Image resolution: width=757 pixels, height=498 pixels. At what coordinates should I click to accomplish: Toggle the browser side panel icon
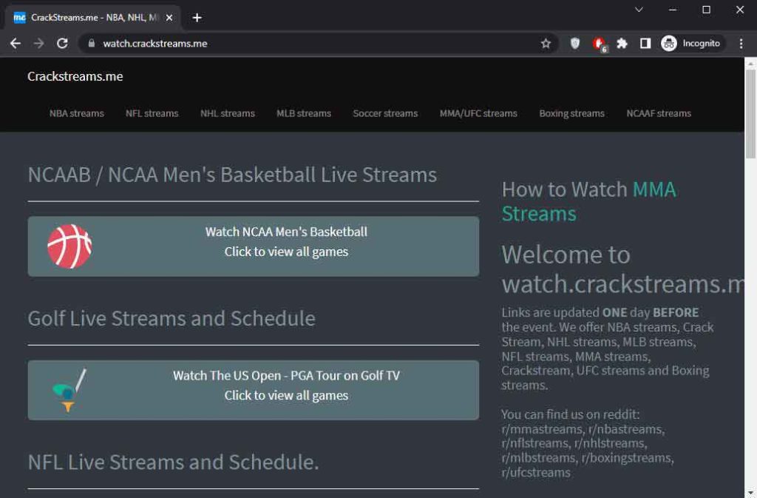pos(645,44)
